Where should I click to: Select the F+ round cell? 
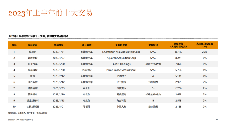click(153, 88)
